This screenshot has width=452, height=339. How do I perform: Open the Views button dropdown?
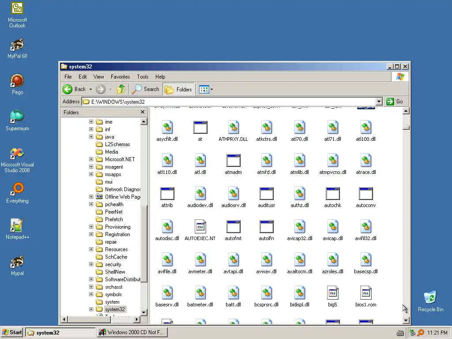[211, 89]
